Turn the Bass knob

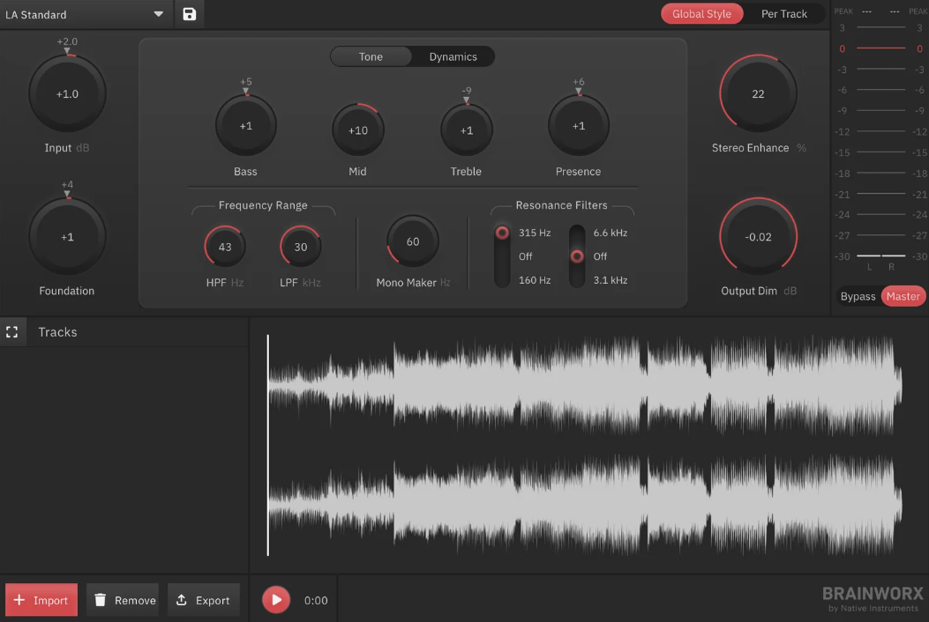coord(245,124)
